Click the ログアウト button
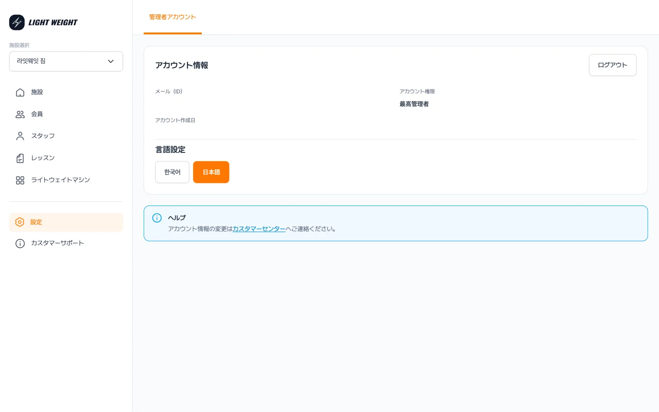Viewport: 659px width, 412px height. pyautogui.click(x=612, y=65)
